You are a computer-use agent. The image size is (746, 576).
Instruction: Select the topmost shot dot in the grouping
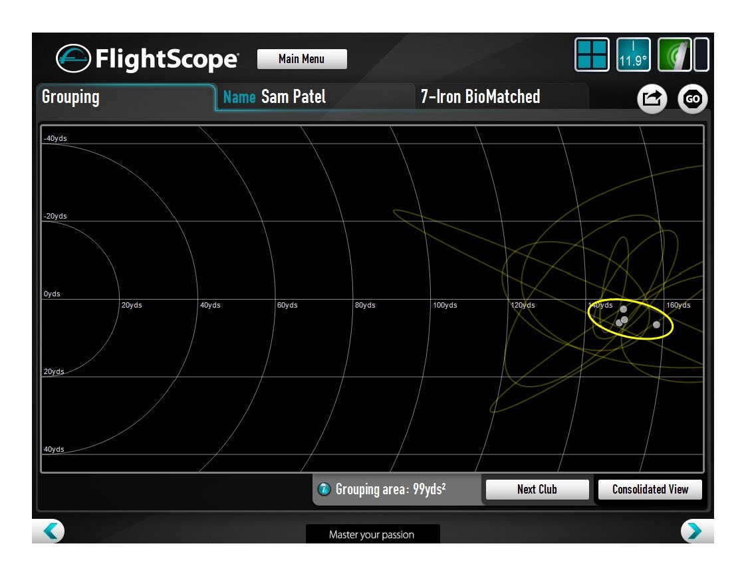[623, 309]
